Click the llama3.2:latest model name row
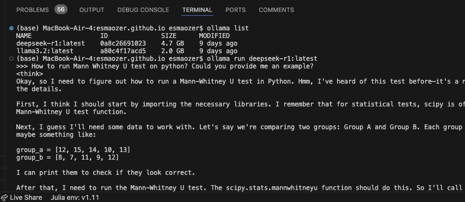 [x=127, y=51]
